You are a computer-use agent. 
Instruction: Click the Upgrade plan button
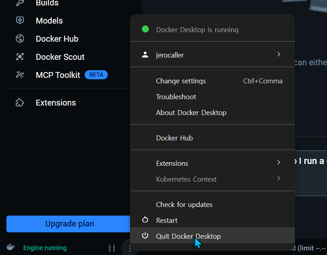coord(68,224)
